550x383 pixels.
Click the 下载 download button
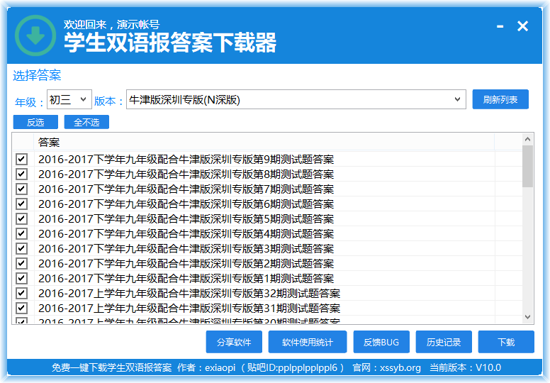click(506, 342)
